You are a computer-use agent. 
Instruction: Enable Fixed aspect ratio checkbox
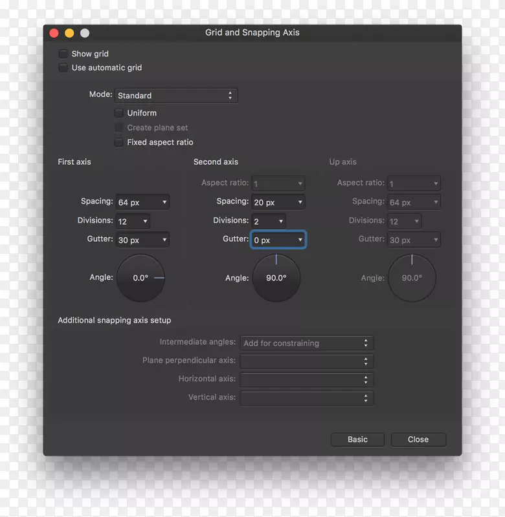tap(118, 142)
